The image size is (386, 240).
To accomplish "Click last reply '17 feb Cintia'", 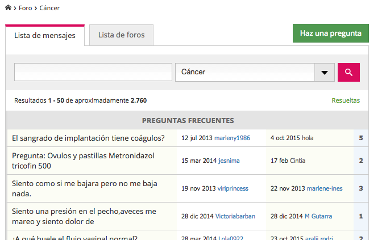I will [x=288, y=161].
